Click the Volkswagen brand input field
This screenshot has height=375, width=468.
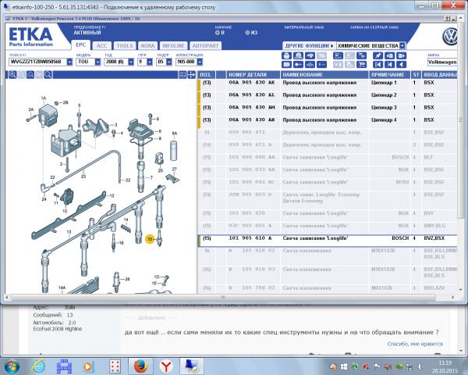442,62
